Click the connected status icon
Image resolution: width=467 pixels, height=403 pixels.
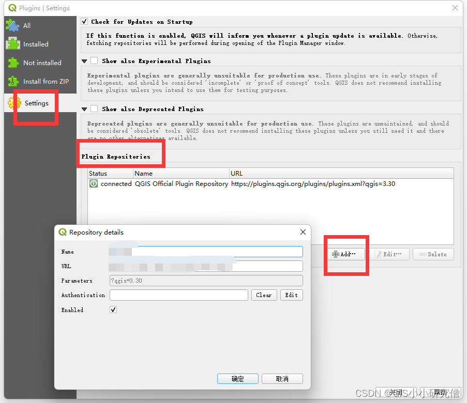tap(94, 183)
